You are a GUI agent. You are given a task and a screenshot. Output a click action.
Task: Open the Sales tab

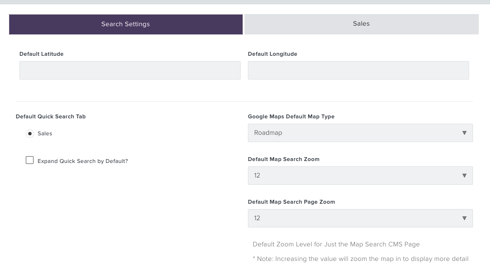[x=361, y=24]
